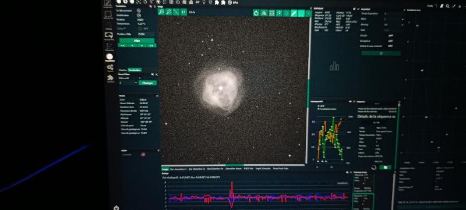This screenshot has height=210, width=466.
Task: Switch to the Target Scheduler tab
Action: pyautogui.click(x=263, y=169)
